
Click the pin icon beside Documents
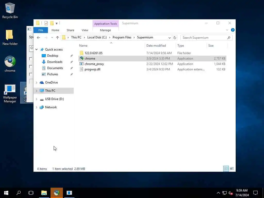click(x=72, y=68)
